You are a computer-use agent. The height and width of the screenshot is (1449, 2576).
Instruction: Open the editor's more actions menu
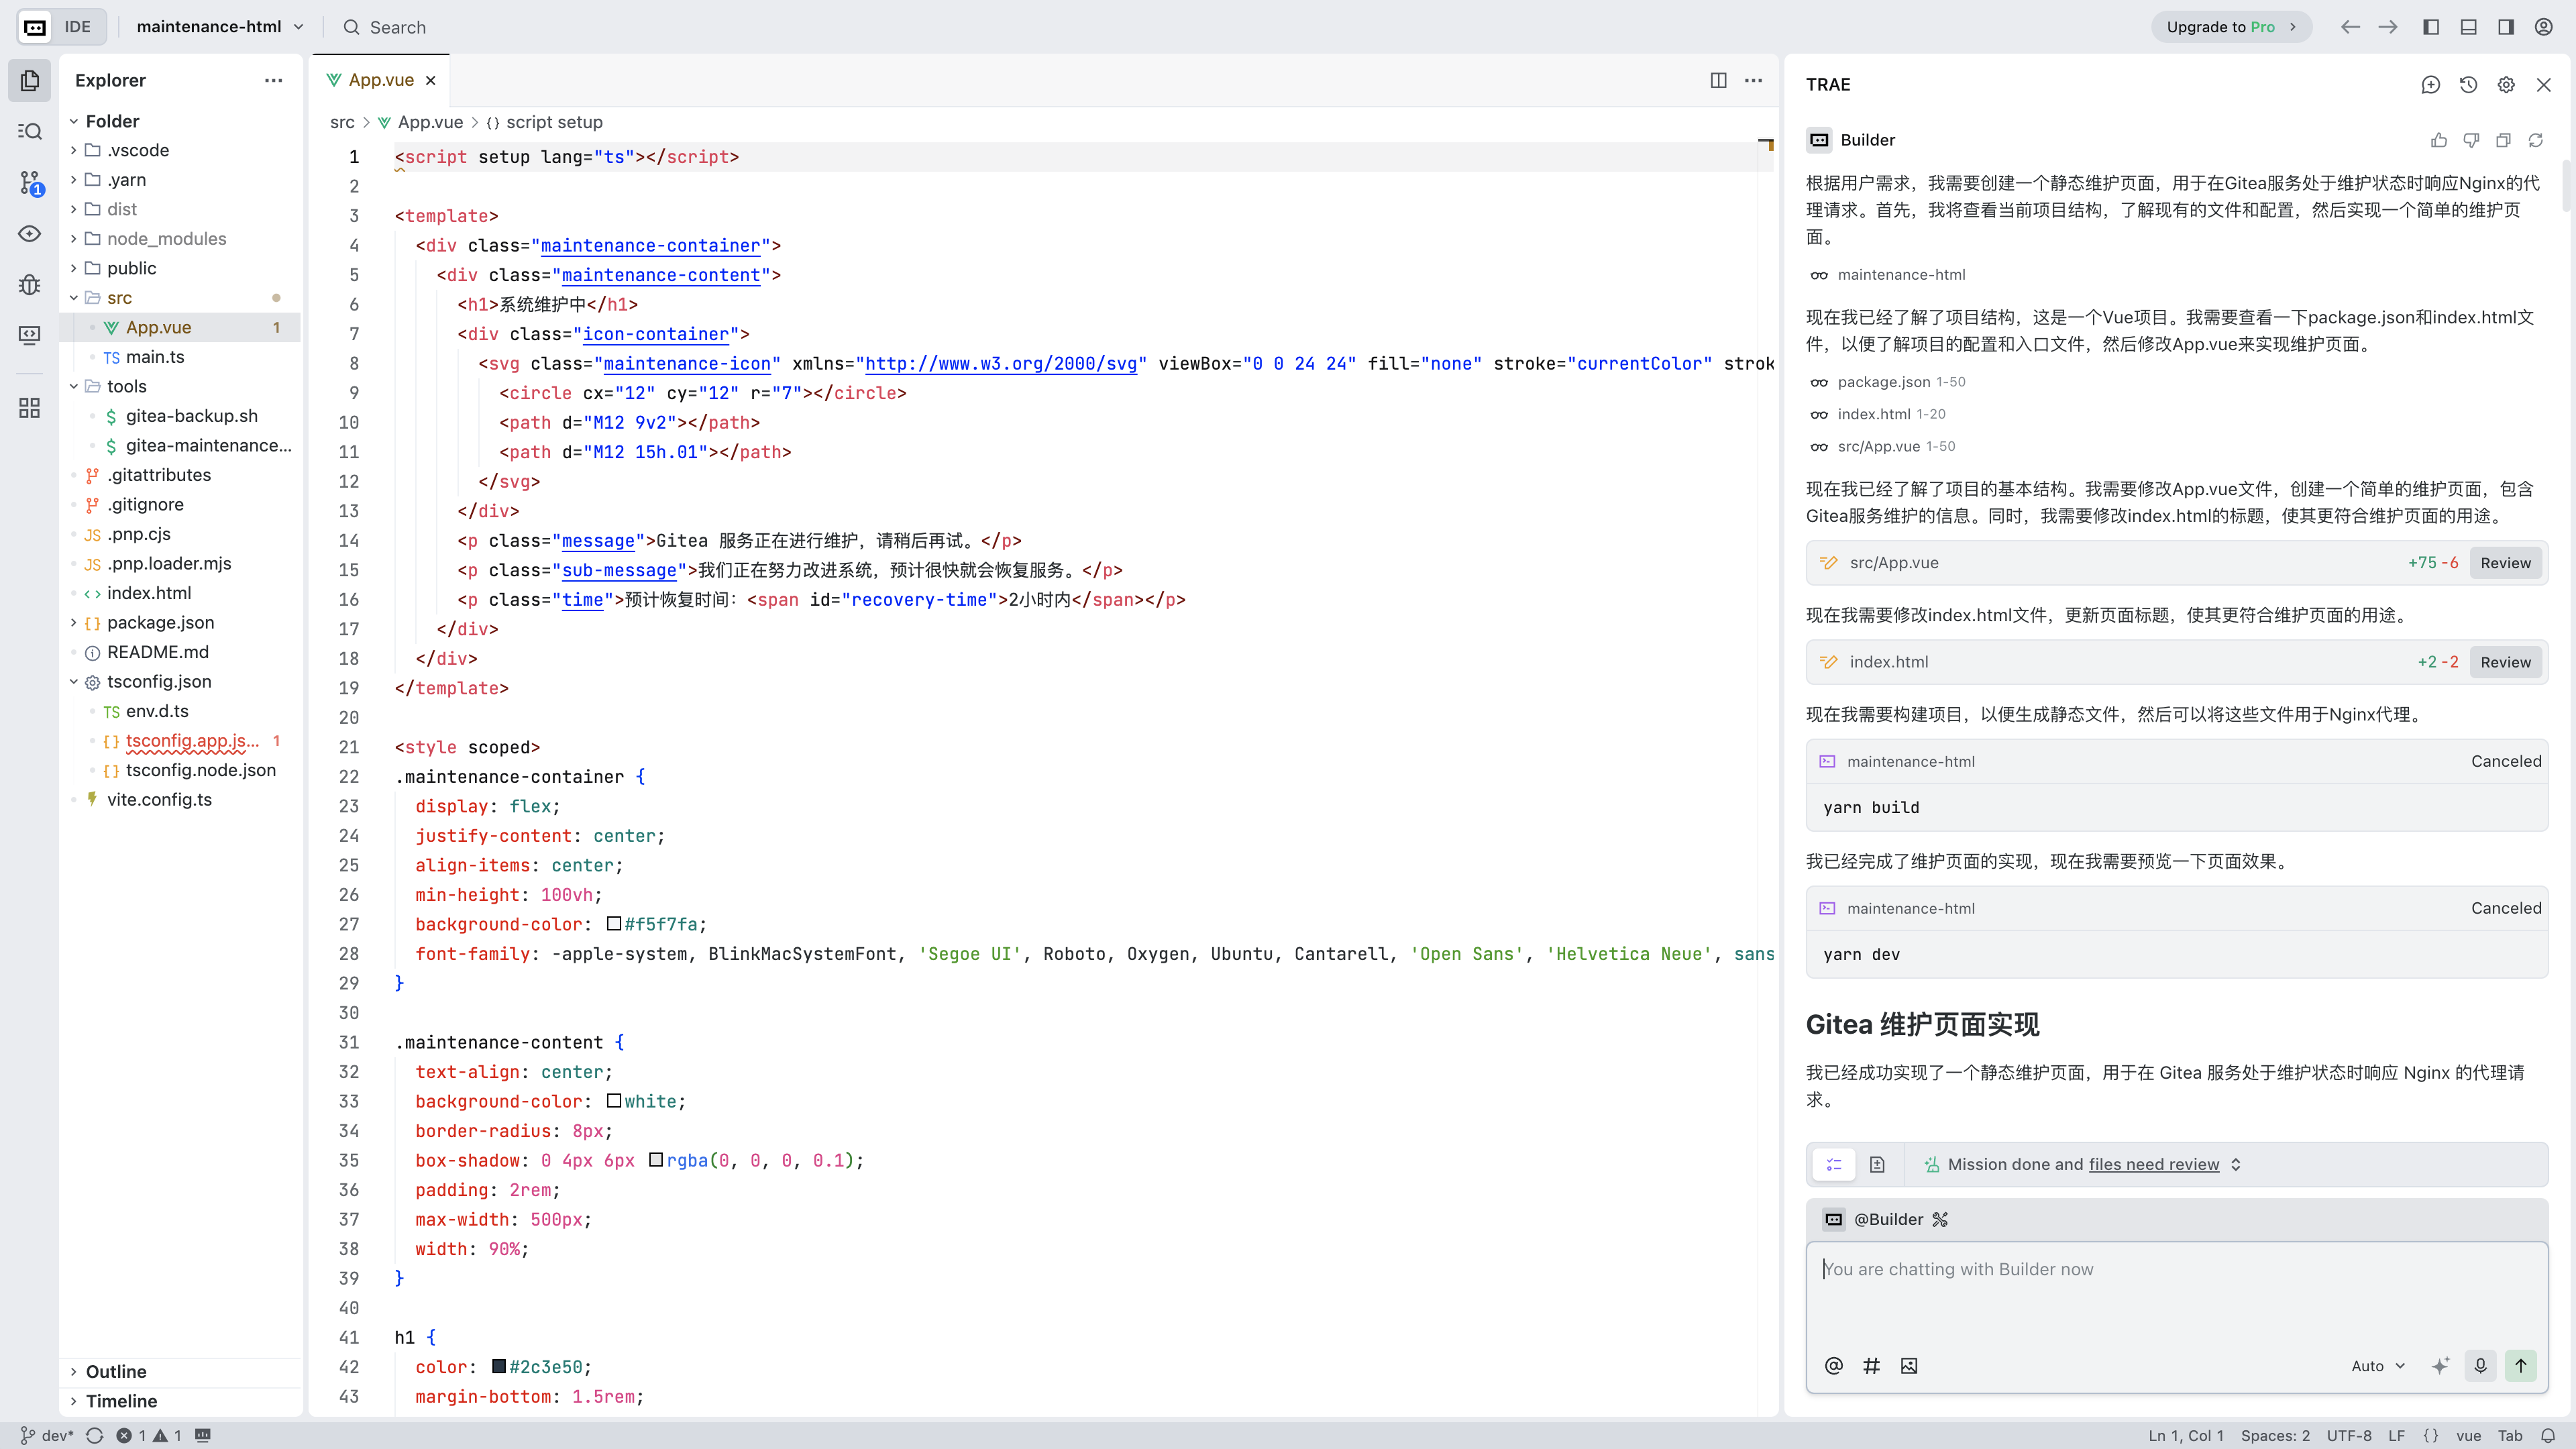pyautogui.click(x=1754, y=80)
